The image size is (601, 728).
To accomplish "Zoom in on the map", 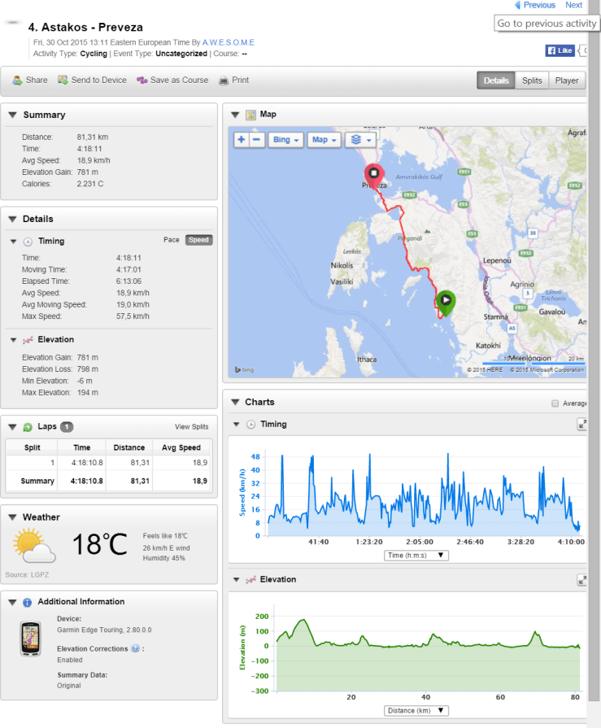I will coord(241,140).
